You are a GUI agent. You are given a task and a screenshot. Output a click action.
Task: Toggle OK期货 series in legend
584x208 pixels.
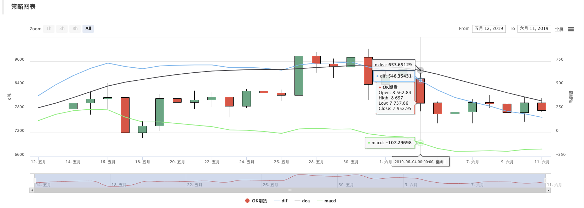(x=256, y=201)
